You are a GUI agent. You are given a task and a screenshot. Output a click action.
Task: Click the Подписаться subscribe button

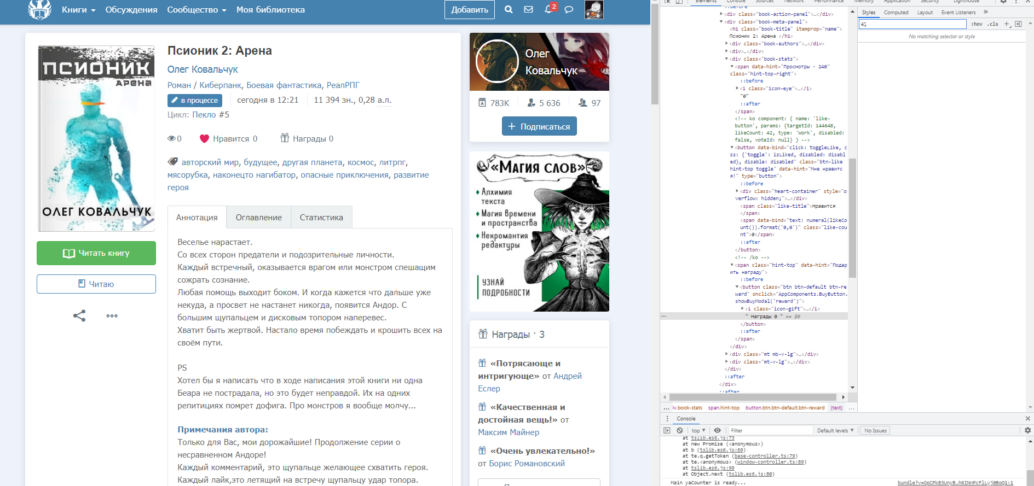(539, 126)
